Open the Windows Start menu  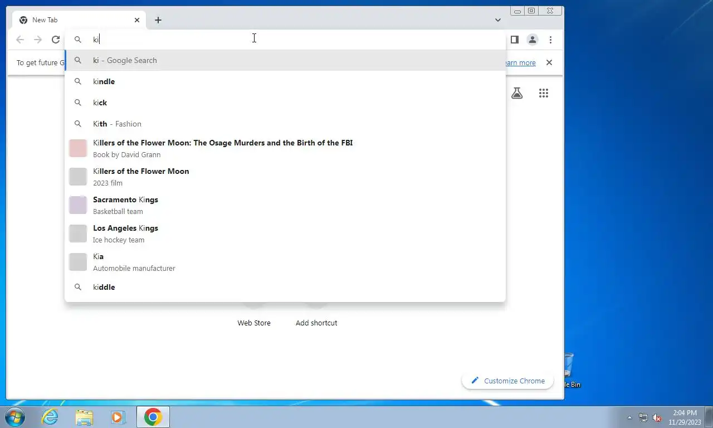pos(15,417)
